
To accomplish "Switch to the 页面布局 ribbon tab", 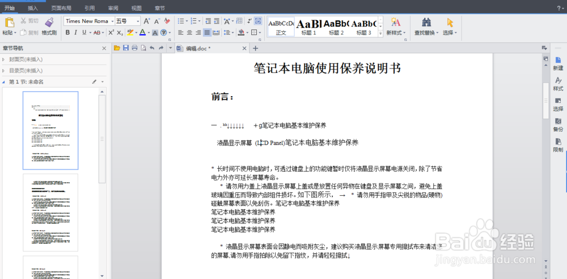I will click(x=61, y=8).
